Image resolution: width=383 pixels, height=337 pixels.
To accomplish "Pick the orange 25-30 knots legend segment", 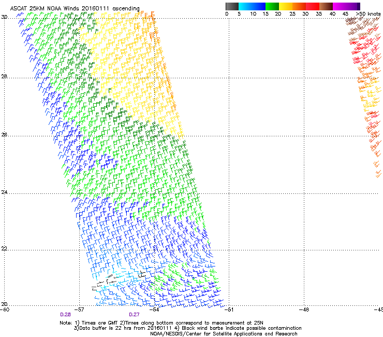I will coord(299,6).
